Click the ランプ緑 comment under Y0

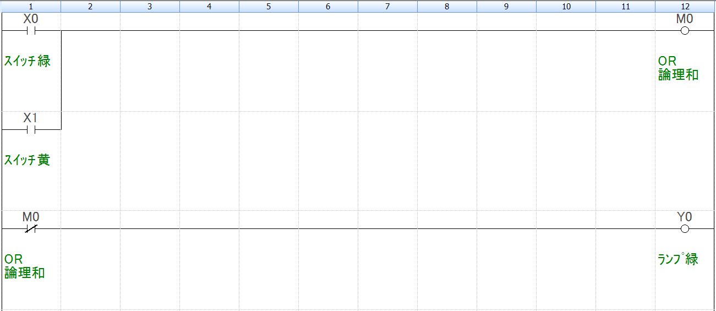(x=678, y=259)
